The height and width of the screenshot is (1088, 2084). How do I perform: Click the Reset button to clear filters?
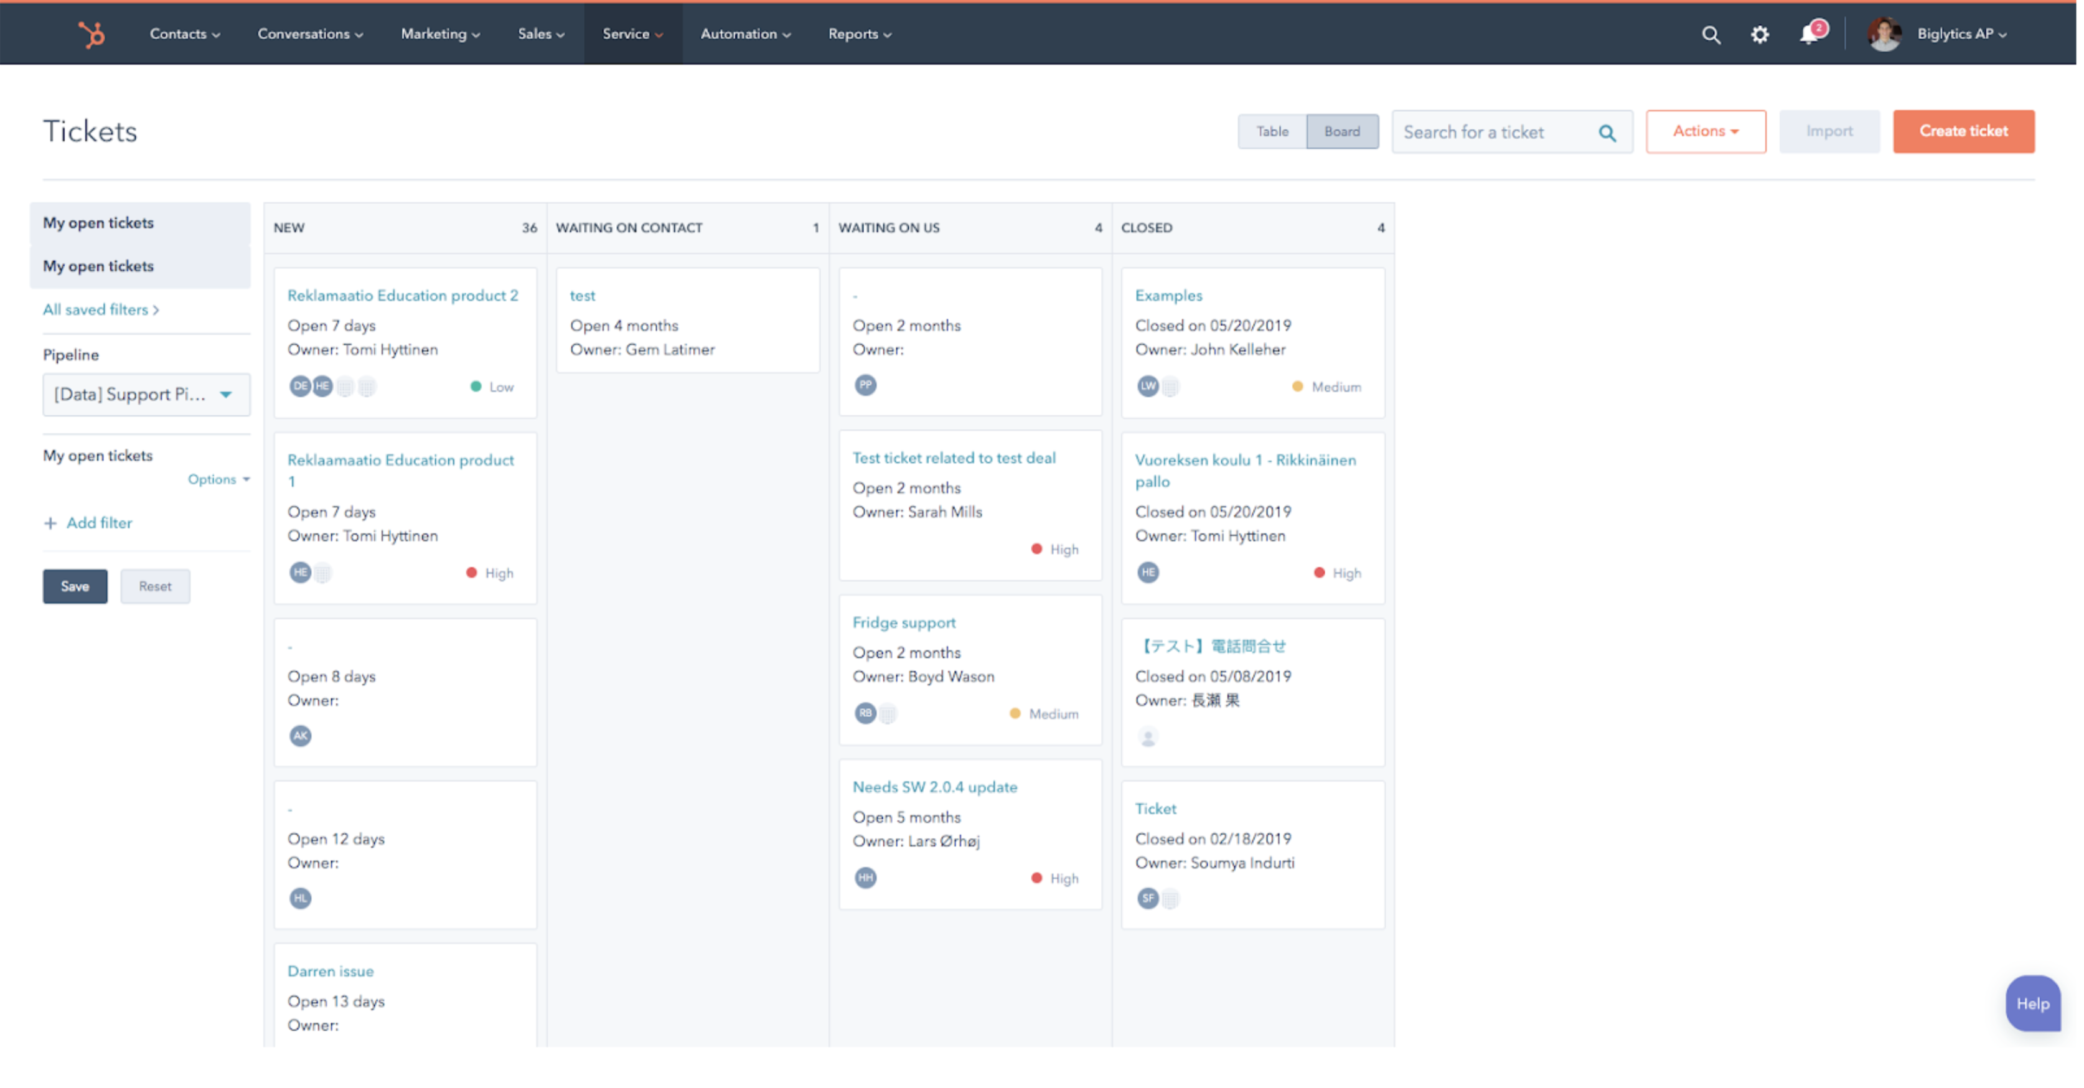click(x=153, y=586)
